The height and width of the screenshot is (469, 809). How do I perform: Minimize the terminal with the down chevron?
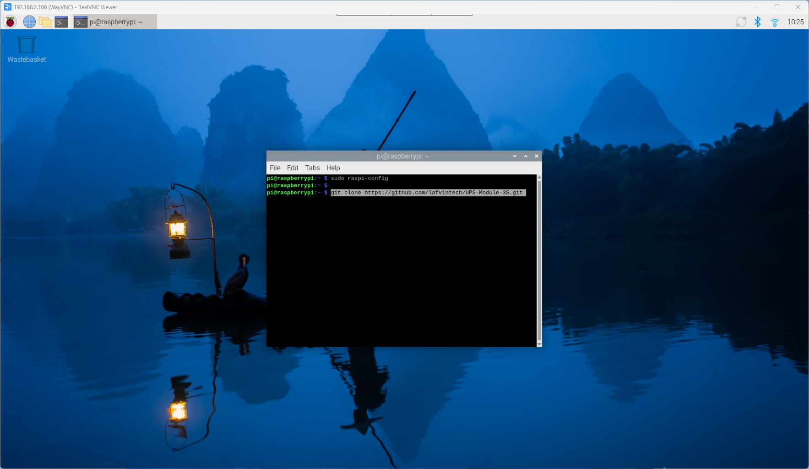[x=515, y=156]
